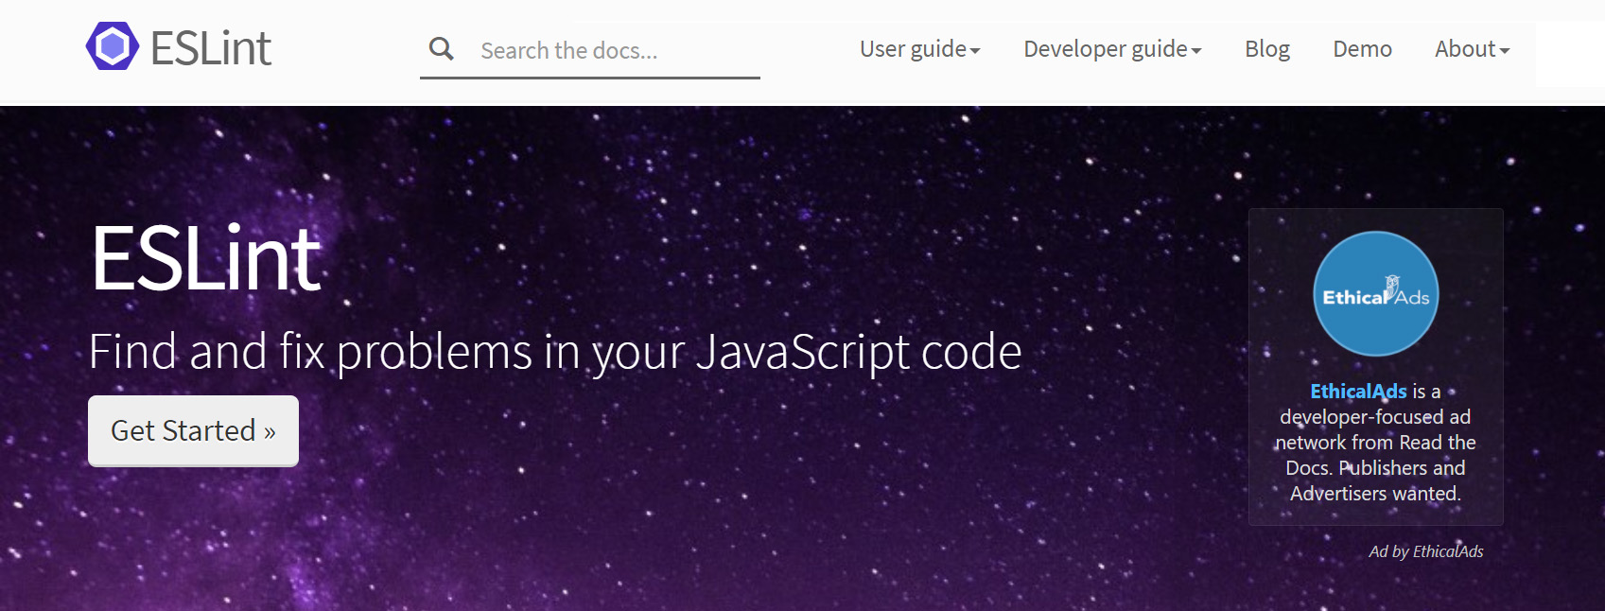
Task: Click the ad text 'Advertisers wanted.'
Action: (x=1375, y=494)
